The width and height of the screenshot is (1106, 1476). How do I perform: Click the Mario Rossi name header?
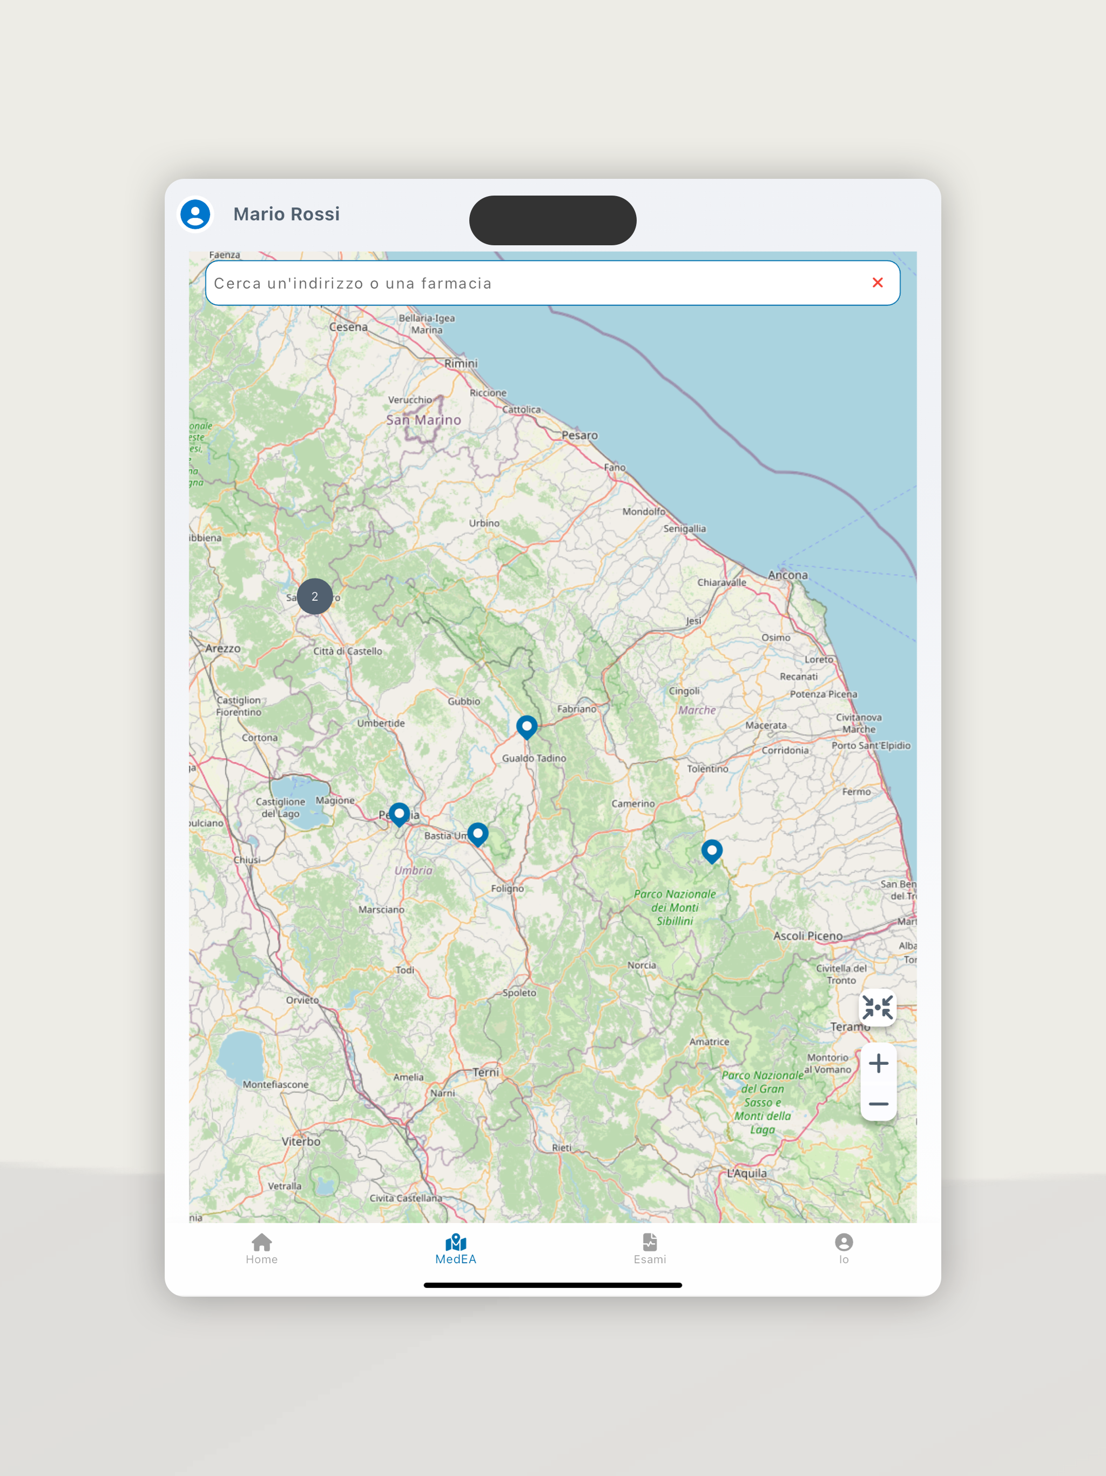coord(286,214)
